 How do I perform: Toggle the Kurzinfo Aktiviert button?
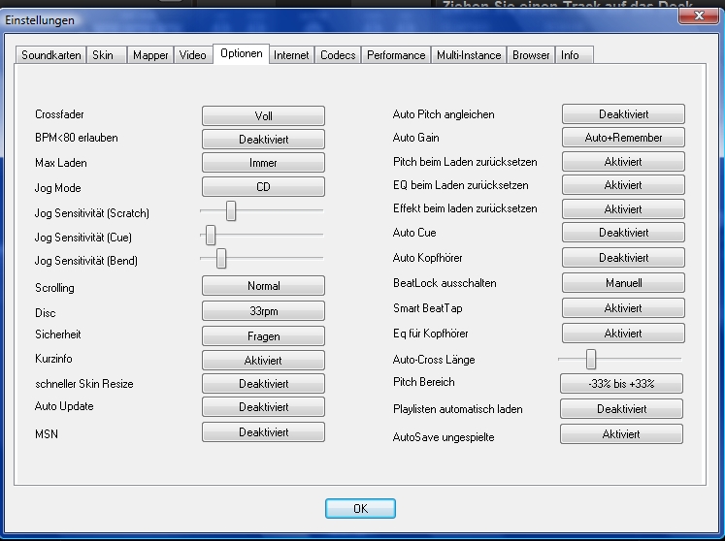click(263, 360)
